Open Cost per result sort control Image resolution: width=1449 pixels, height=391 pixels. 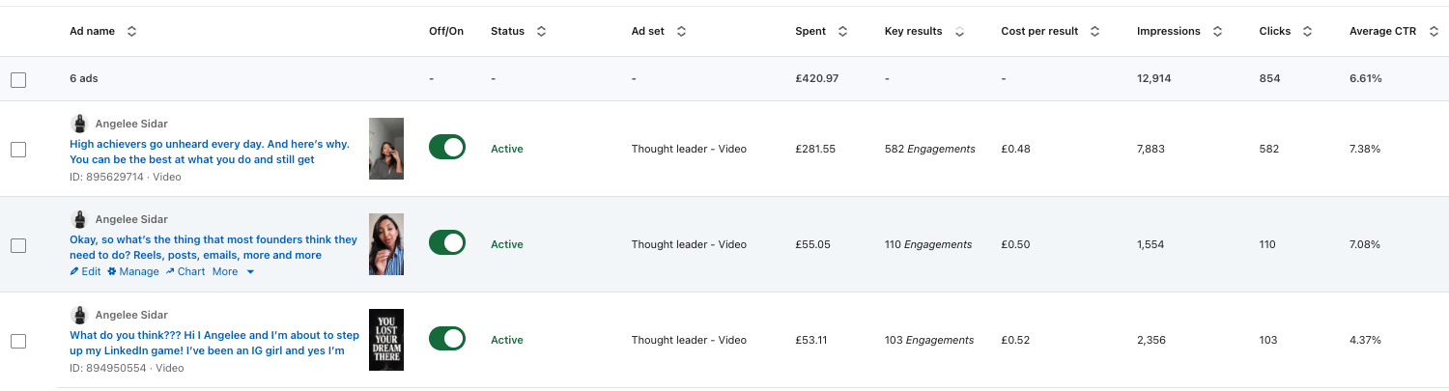click(x=1094, y=31)
